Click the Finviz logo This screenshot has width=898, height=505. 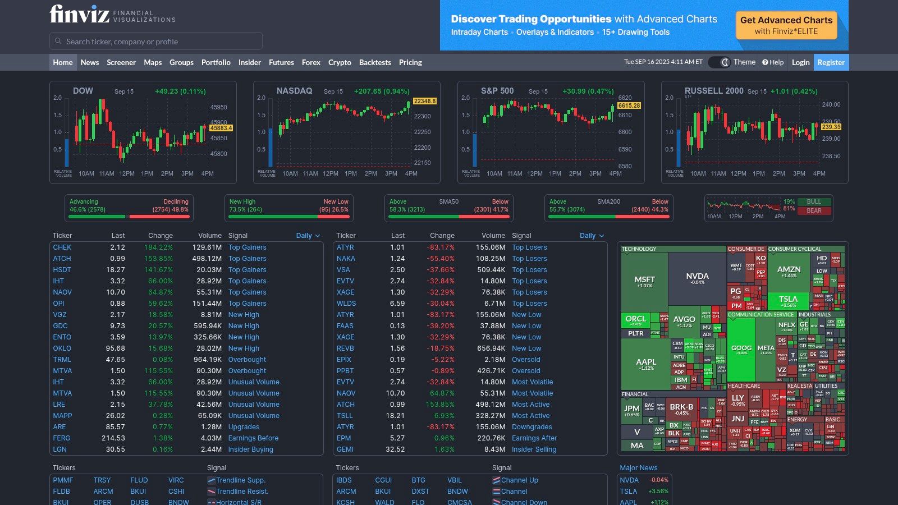click(112, 13)
